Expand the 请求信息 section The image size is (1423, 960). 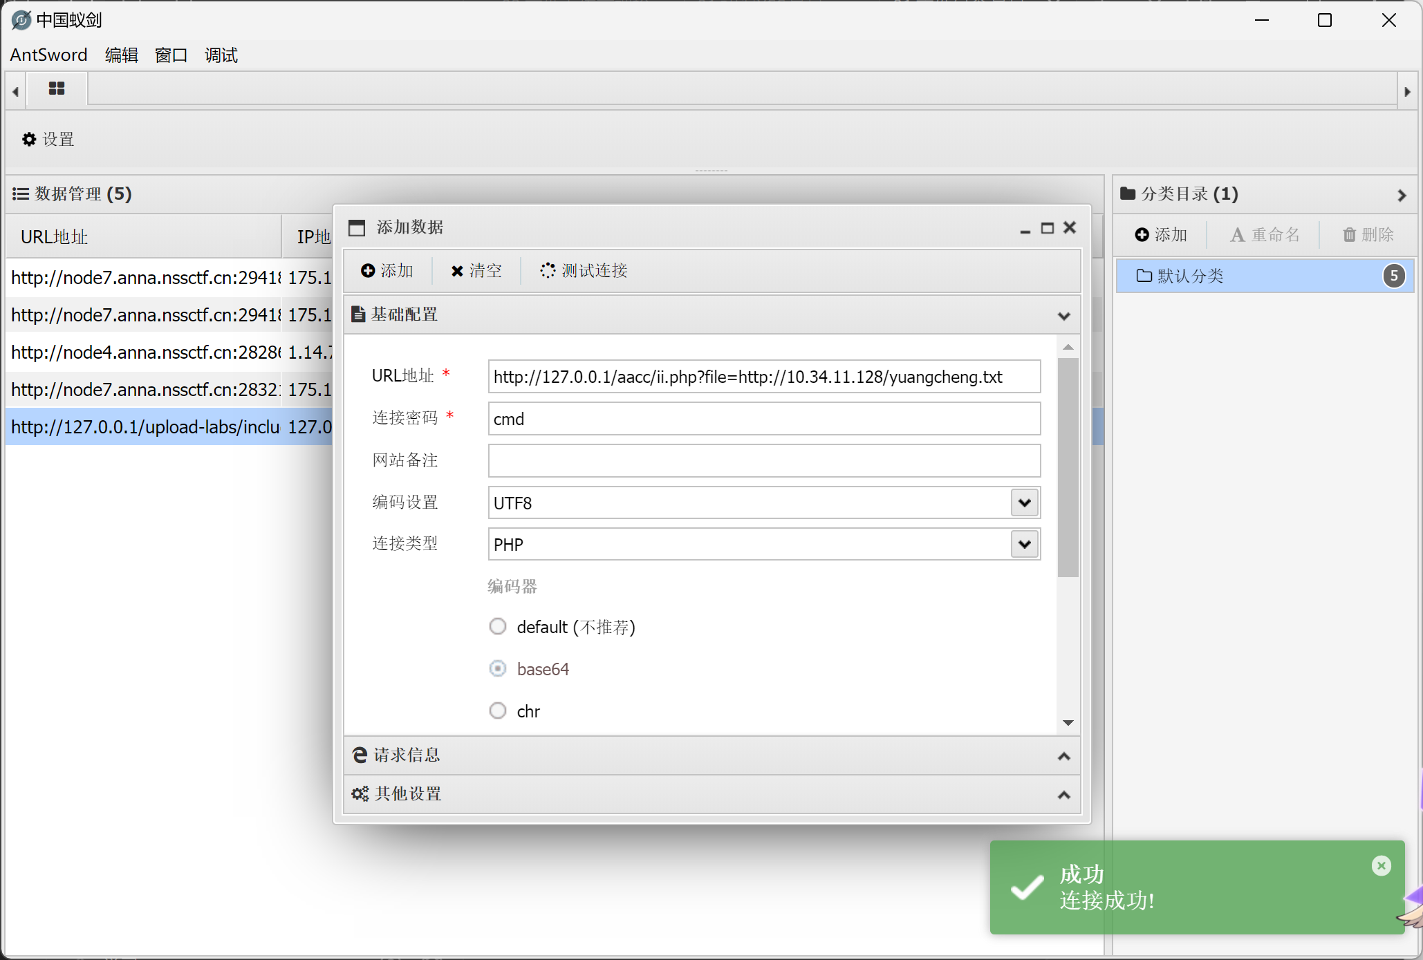pos(1064,756)
